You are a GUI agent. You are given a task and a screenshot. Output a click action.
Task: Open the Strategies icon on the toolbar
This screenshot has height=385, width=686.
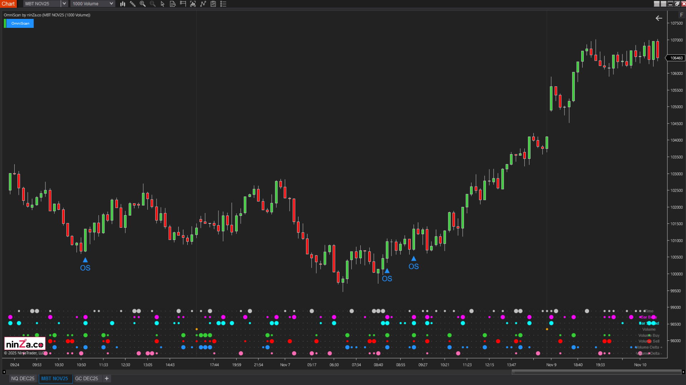(203, 4)
